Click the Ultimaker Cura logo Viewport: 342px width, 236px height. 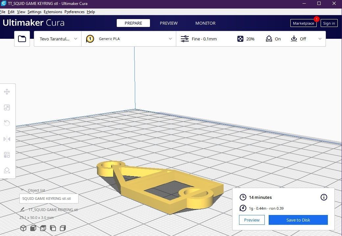coord(34,23)
